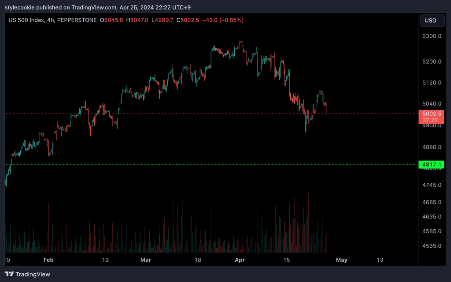Click the Mar label on time axis
The image size is (451, 282).
pos(145,260)
